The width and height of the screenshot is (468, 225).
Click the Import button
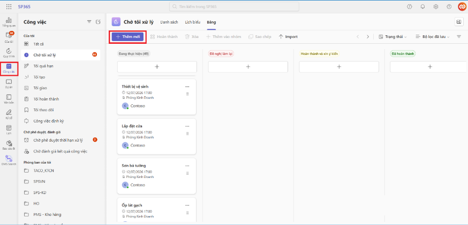(x=288, y=36)
